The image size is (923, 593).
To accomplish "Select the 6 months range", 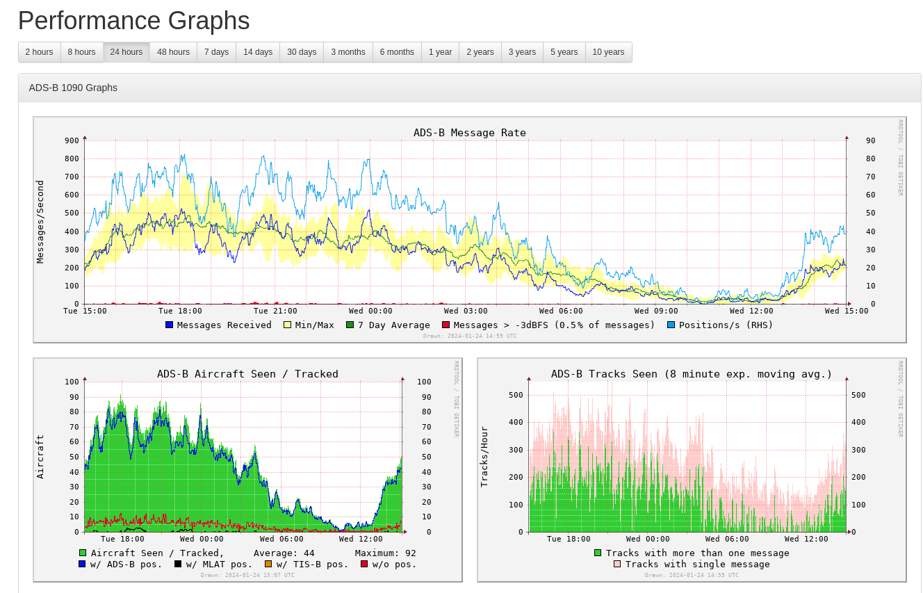I will (397, 52).
